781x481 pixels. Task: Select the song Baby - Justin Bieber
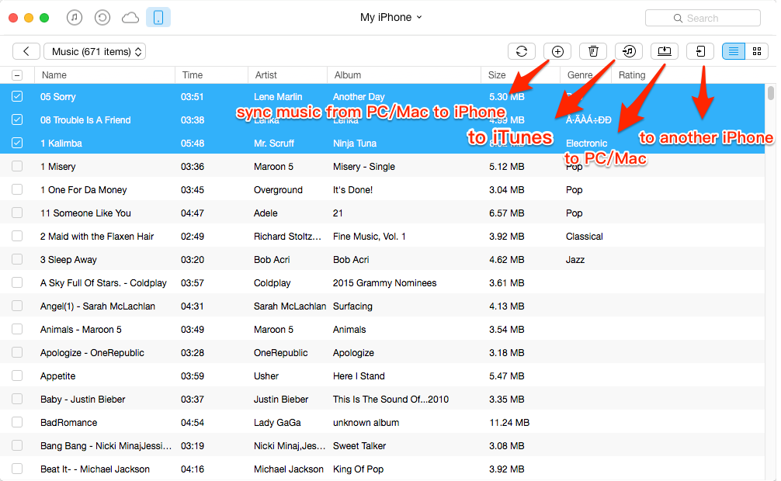(83, 400)
